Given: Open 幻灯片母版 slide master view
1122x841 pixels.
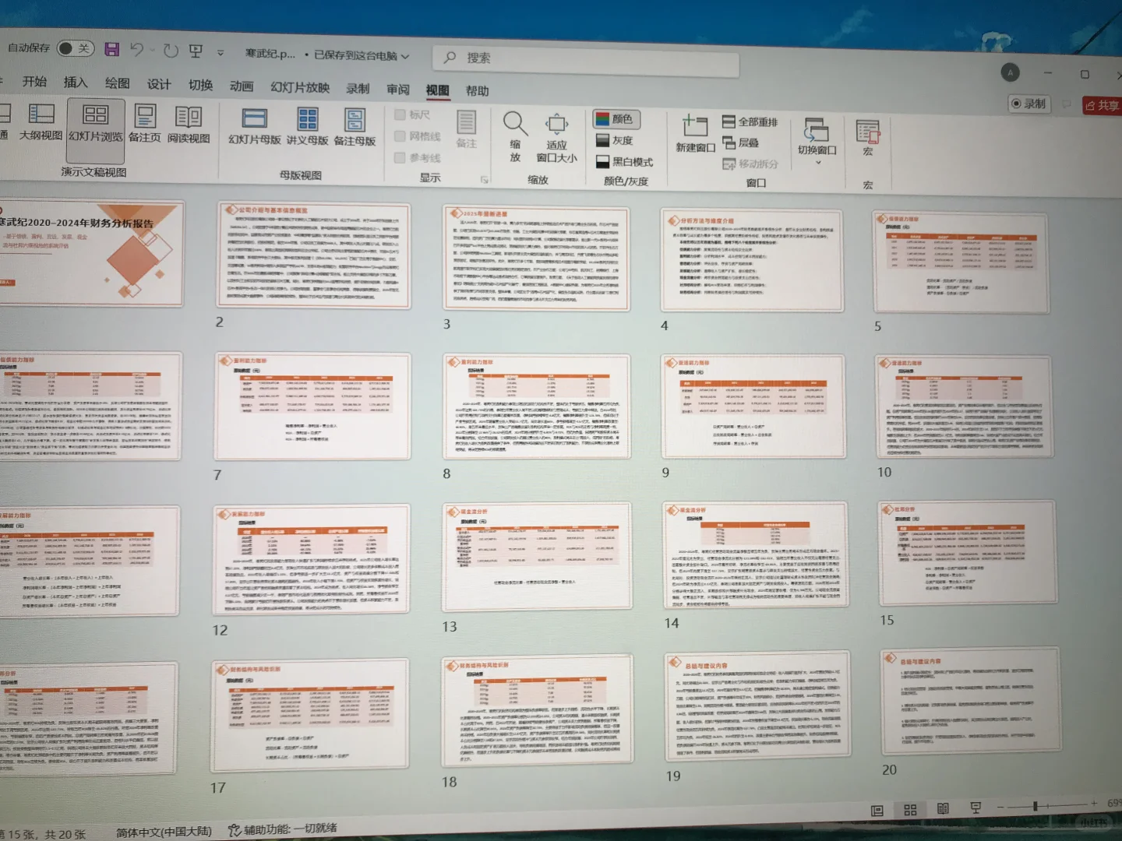Looking at the screenshot, I should pos(254,126).
